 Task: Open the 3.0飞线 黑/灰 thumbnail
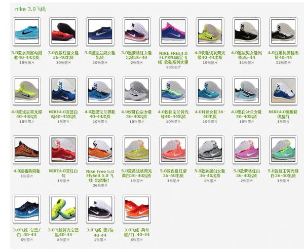(x=100, y=209)
